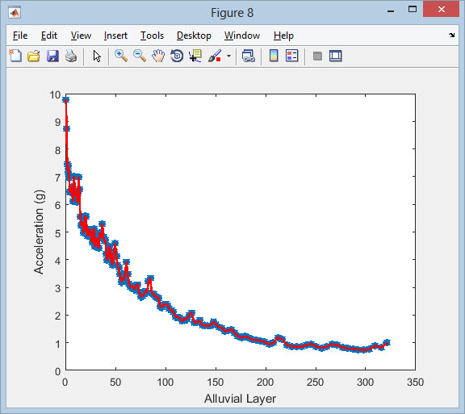Select the Edit Plot arrow tool
Image resolution: width=465 pixels, height=414 pixels.
(97, 56)
